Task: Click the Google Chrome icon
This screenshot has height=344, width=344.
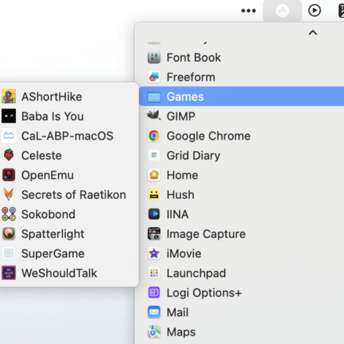Action: point(154,136)
